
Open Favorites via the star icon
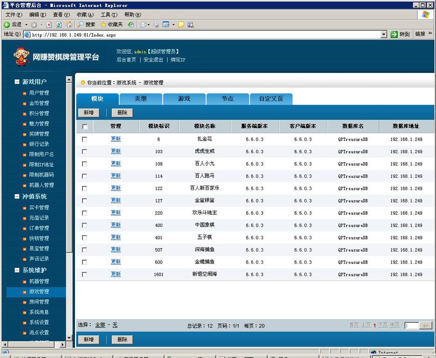click(103, 25)
